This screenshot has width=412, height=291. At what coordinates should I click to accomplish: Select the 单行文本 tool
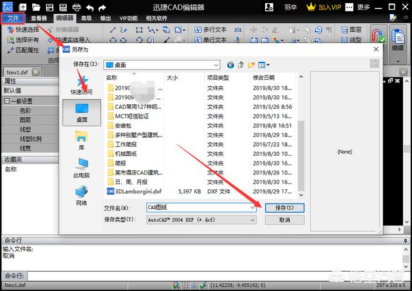tap(211, 40)
